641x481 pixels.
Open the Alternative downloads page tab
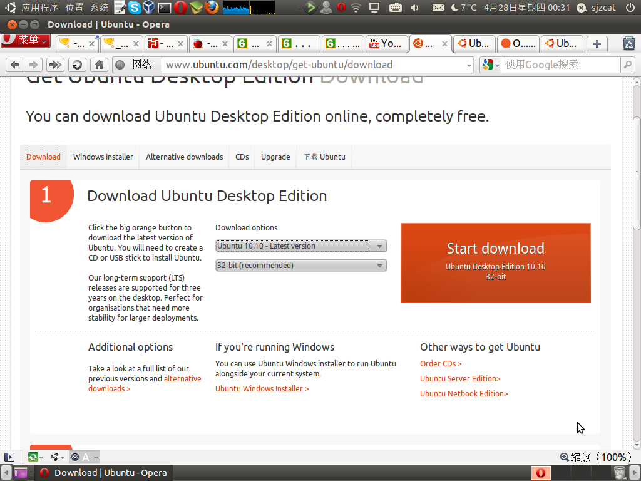pos(185,157)
